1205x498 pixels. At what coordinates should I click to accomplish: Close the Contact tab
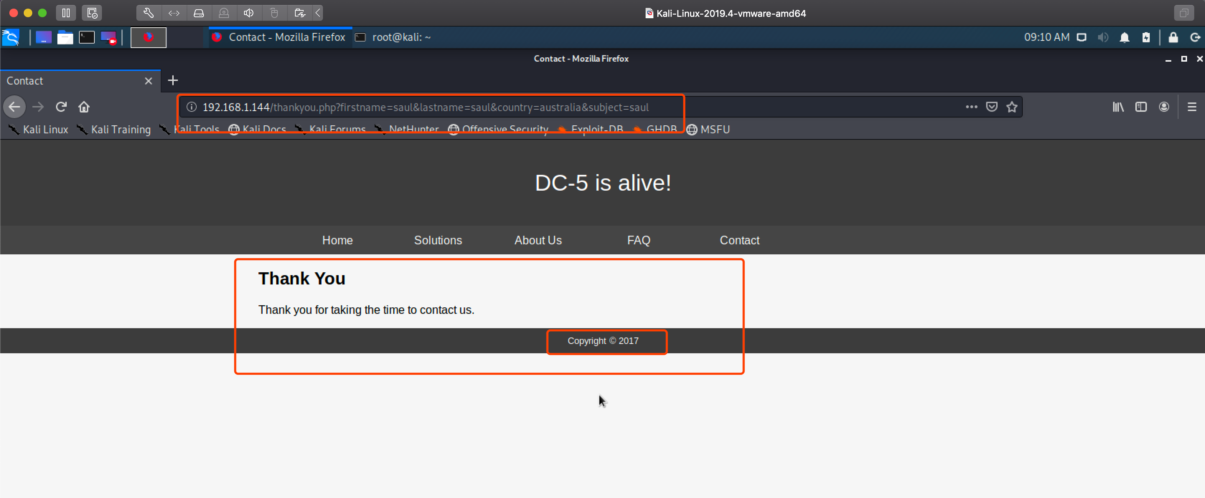(x=148, y=81)
